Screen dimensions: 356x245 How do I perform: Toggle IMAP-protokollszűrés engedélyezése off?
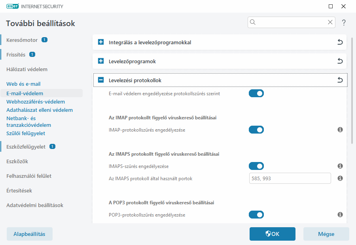pyautogui.click(x=256, y=129)
